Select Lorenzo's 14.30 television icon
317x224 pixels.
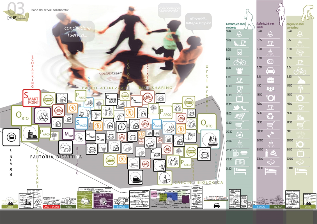tap(240, 99)
